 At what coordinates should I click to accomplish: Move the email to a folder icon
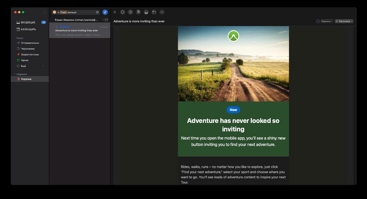pos(154,12)
